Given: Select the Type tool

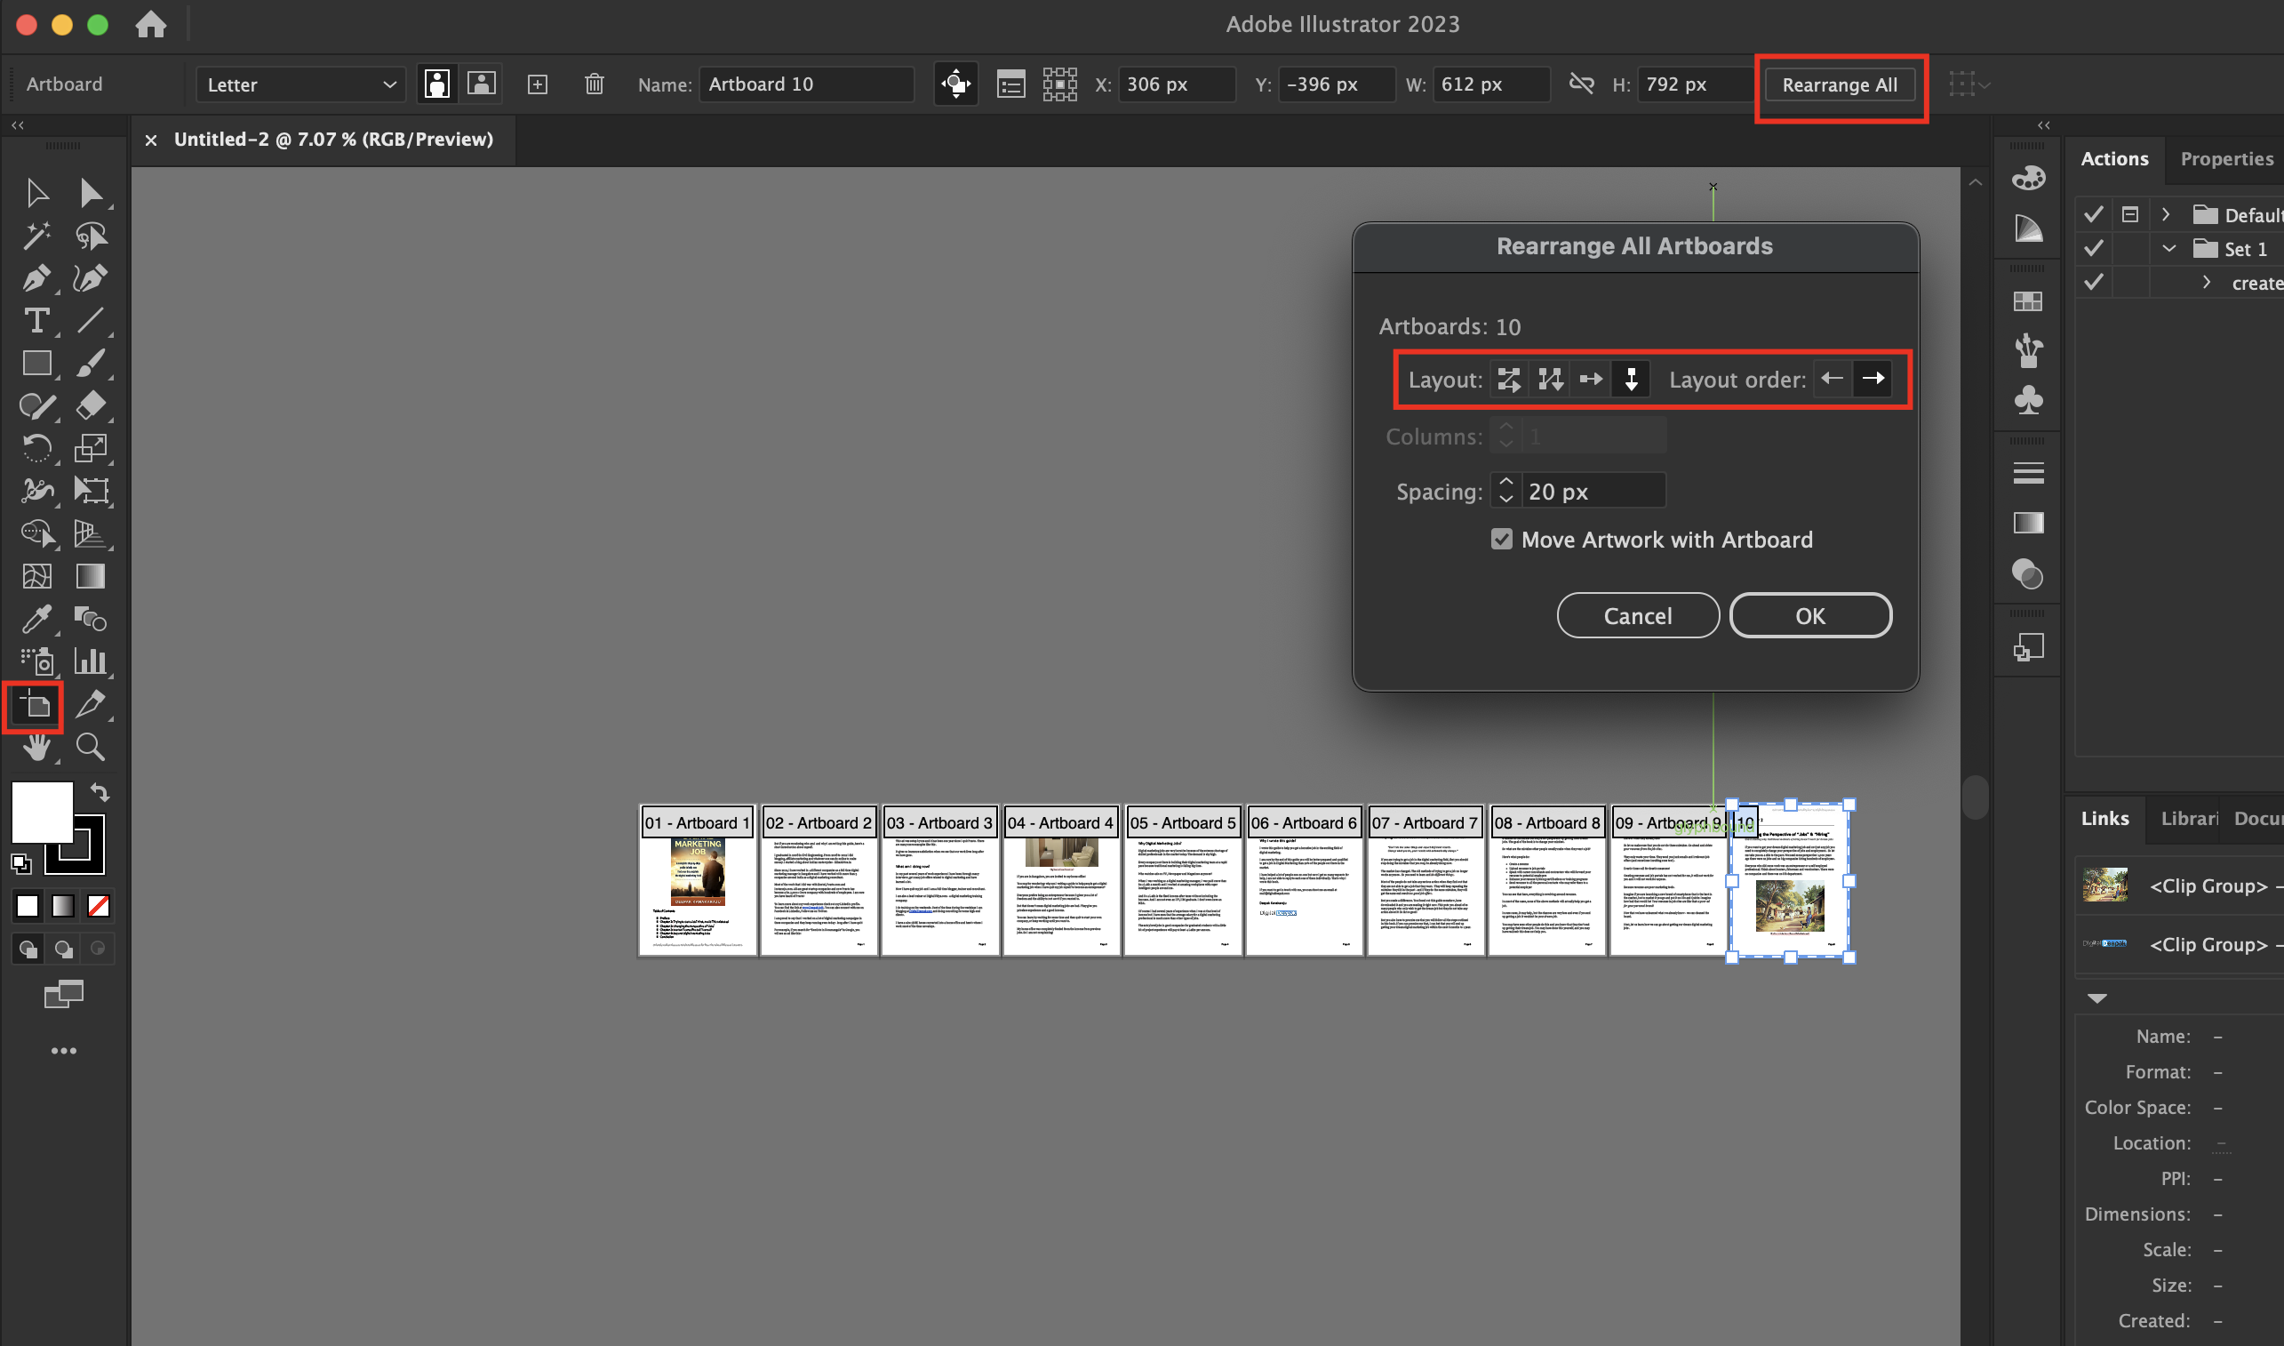Looking at the screenshot, I should (x=36, y=320).
